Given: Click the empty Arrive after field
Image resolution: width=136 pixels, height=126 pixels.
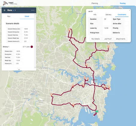Looking at the screenshot, I should [126, 23].
